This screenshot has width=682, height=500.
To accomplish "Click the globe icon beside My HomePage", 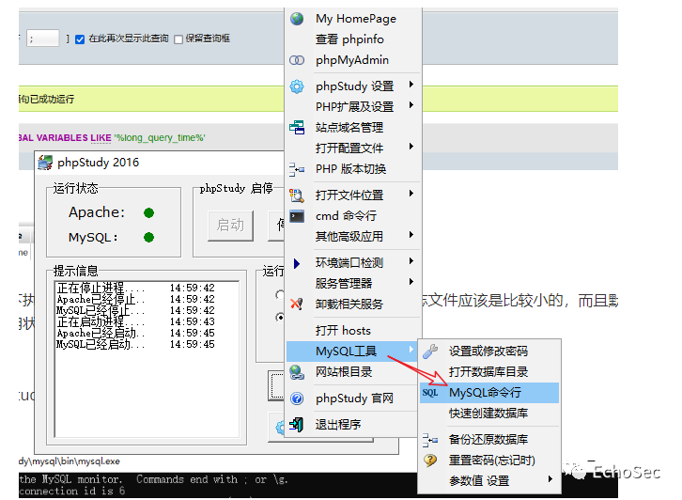I will (x=297, y=19).
